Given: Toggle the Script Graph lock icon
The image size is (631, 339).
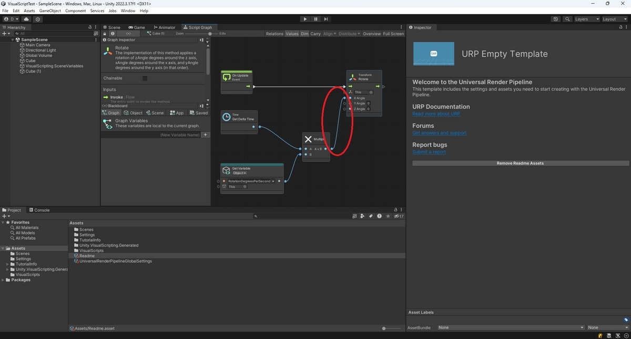Looking at the screenshot, I should tap(105, 34).
